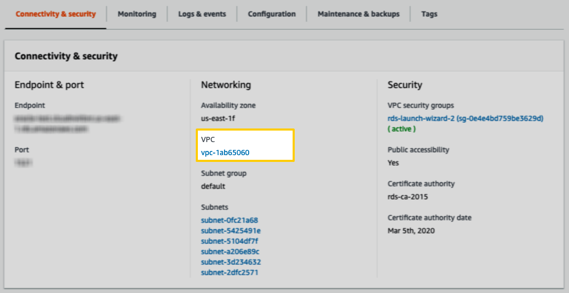The width and height of the screenshot is (569, 293).
Task: Select the Connectivity & security tab
Action: point(55,14)
